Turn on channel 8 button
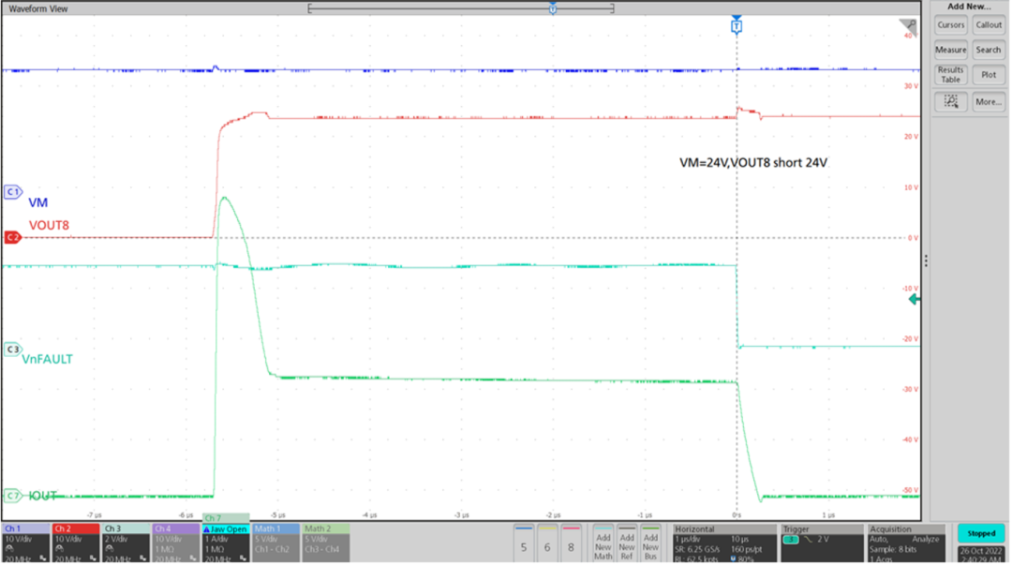 (572, 543)
